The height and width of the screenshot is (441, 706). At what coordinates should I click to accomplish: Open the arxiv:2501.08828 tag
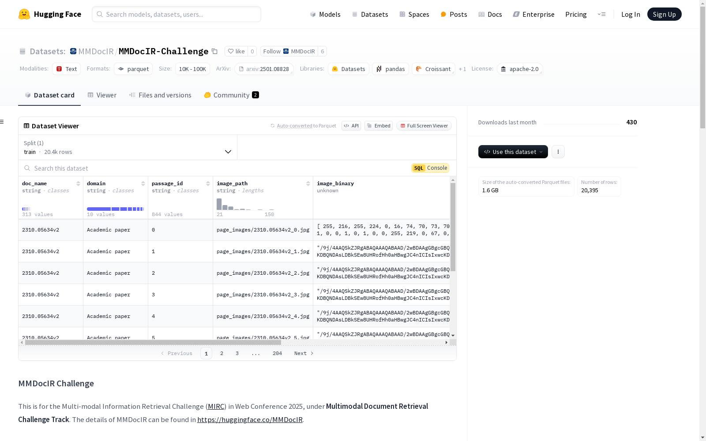pos(264,69)
